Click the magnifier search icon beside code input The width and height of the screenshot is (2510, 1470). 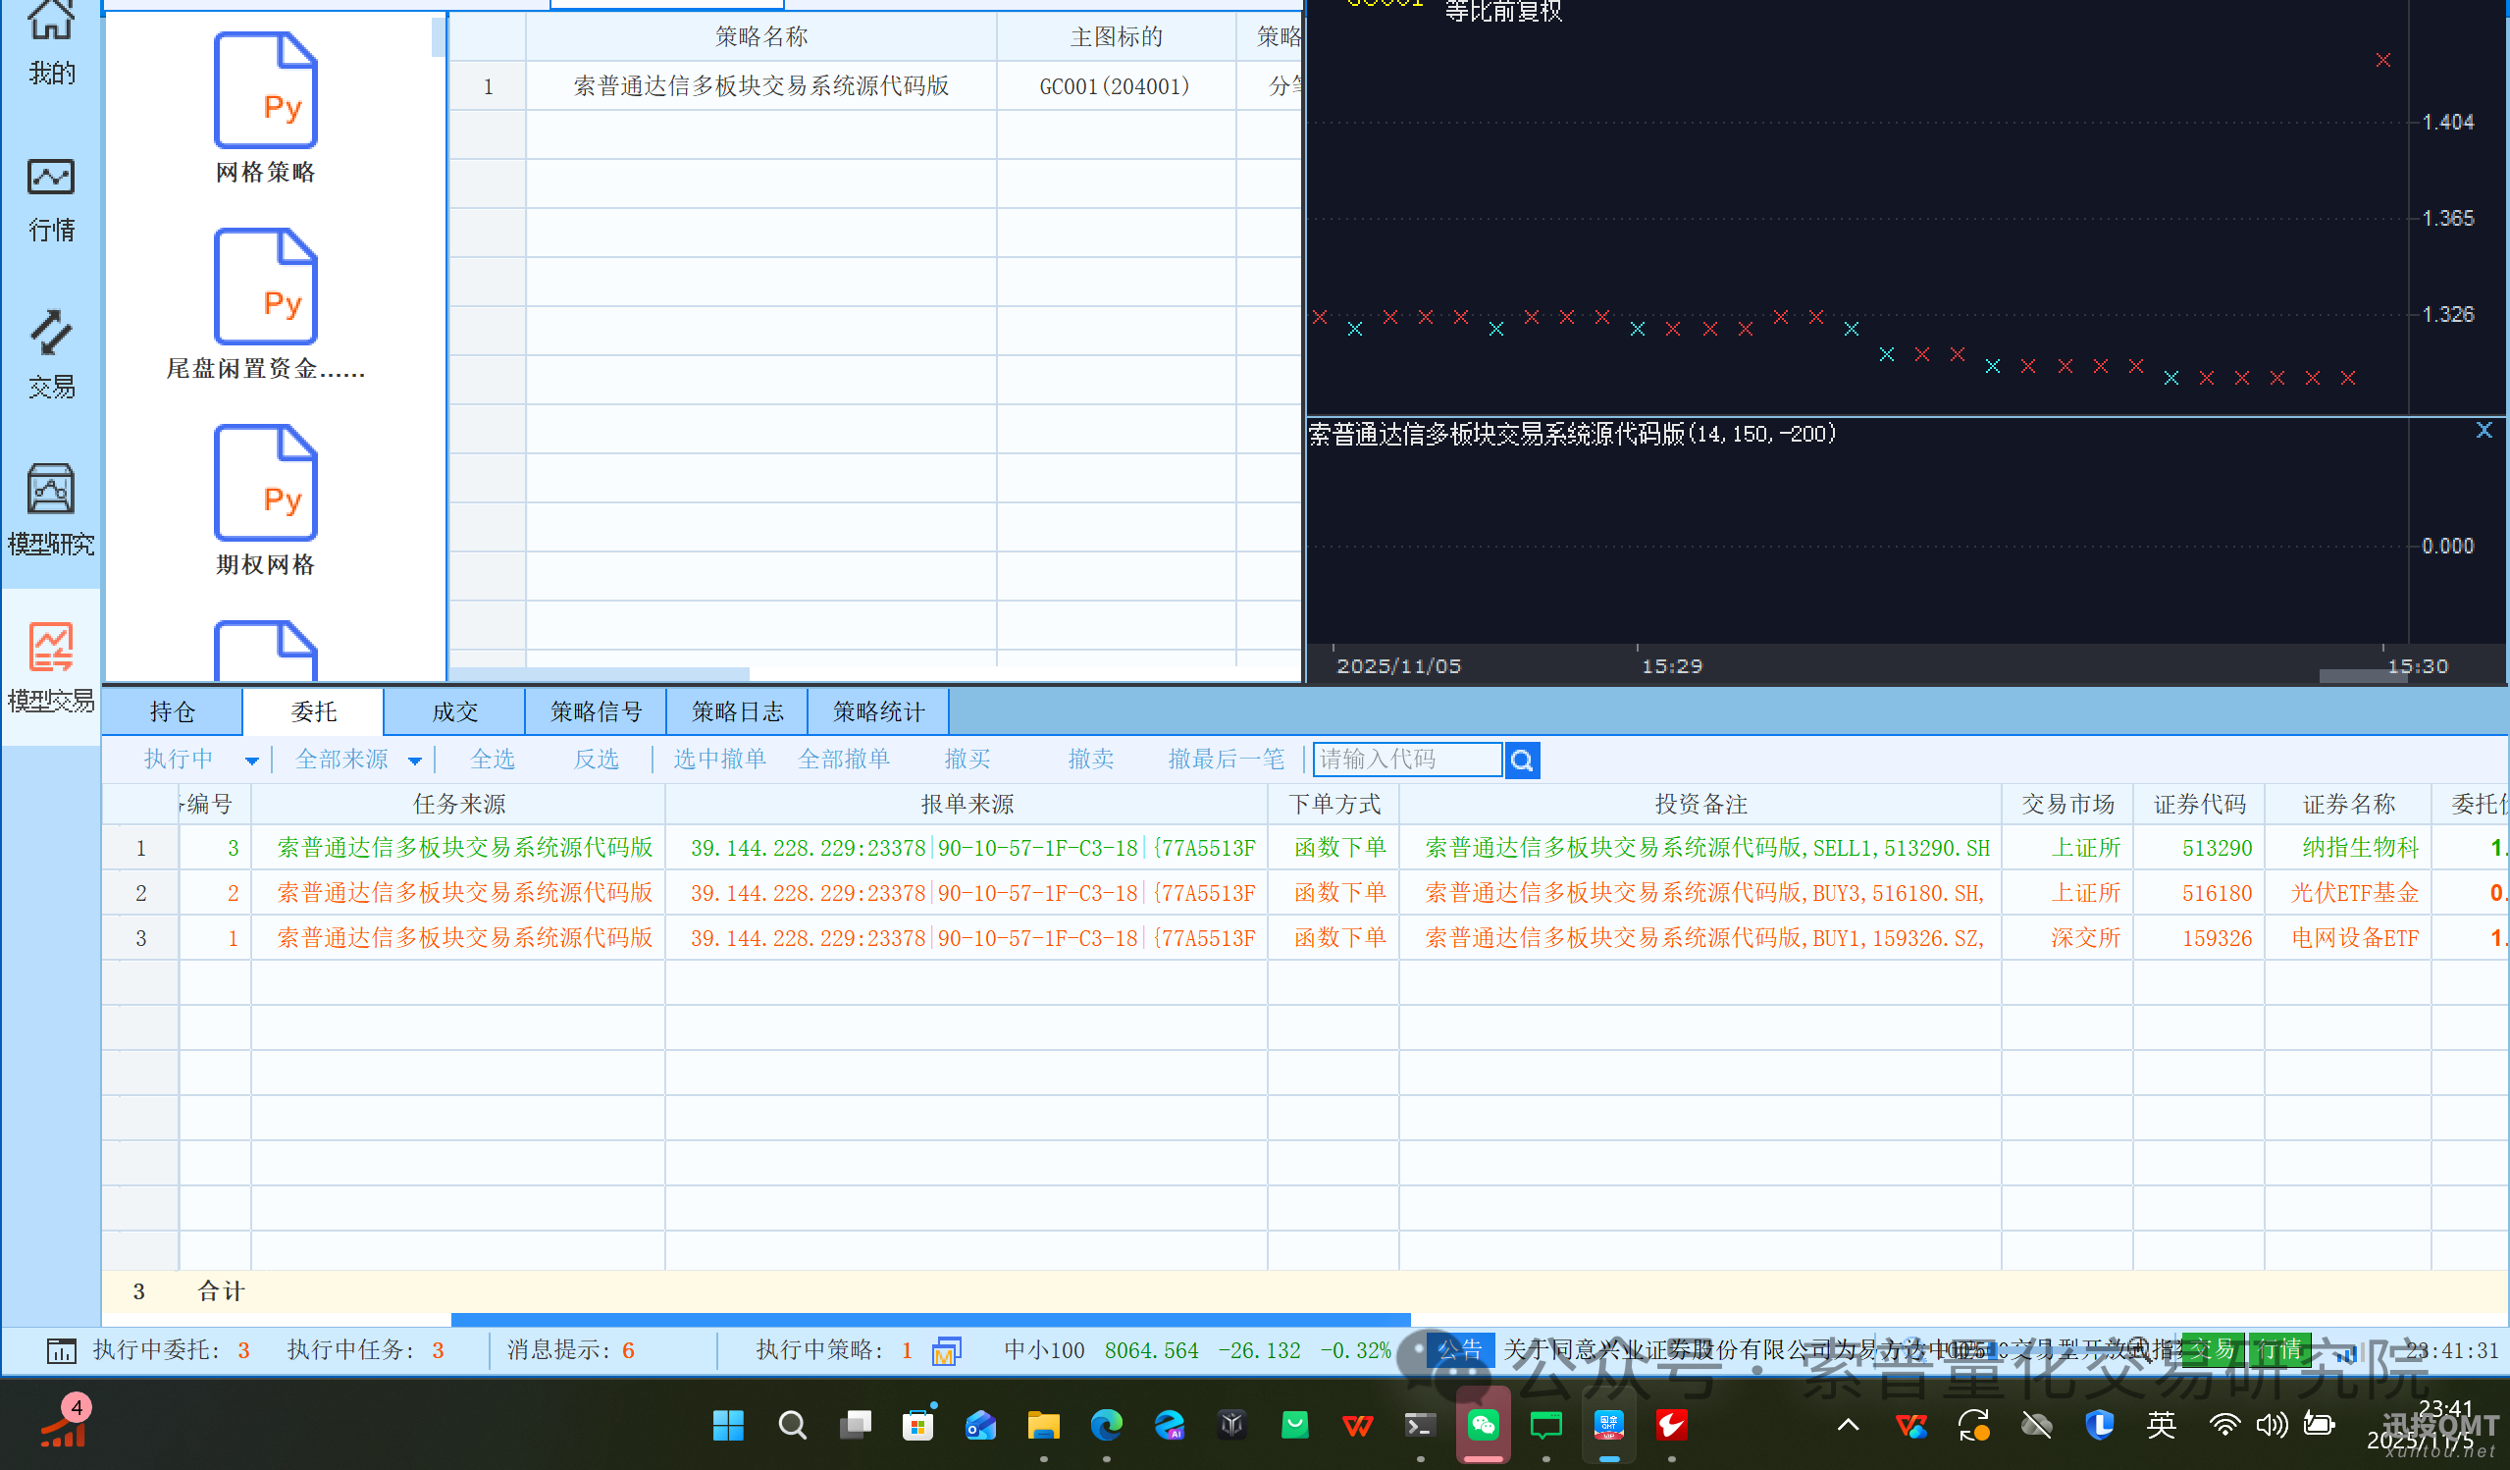[x=1521, y=759]
